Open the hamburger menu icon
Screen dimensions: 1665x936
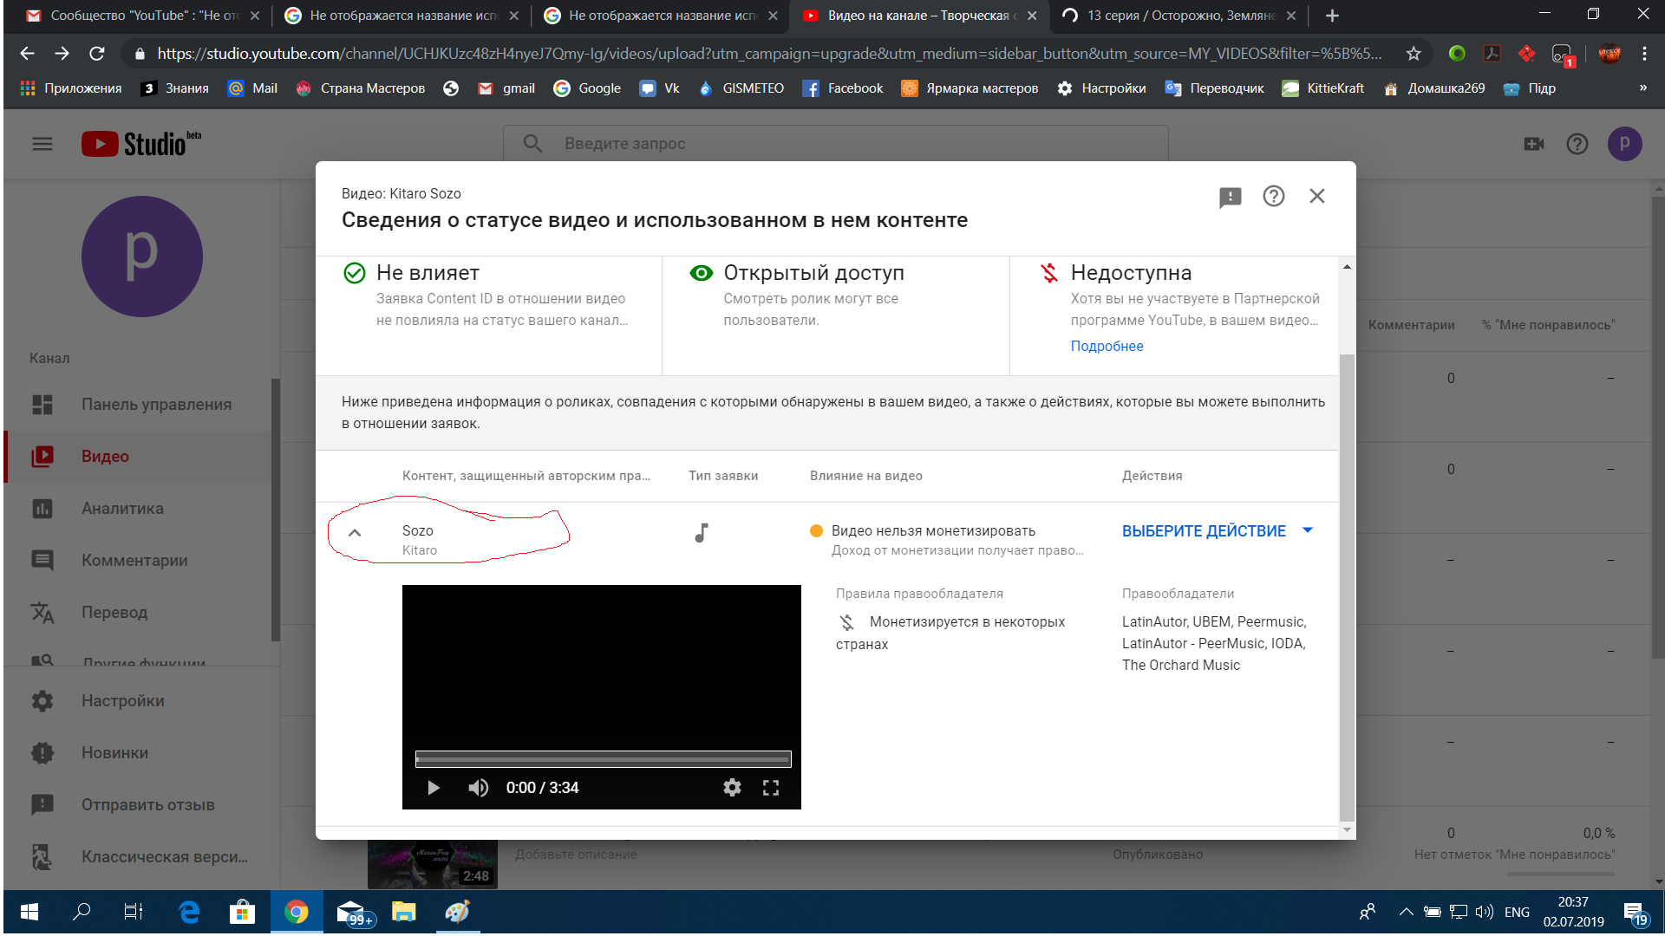tap(42, 144)
